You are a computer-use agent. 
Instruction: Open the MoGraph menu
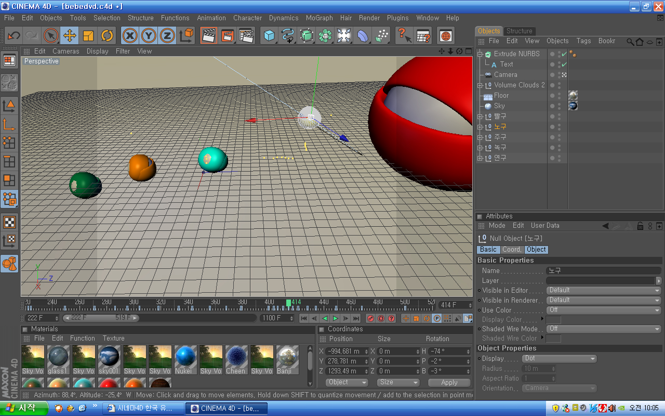click(x=319, y=18)
